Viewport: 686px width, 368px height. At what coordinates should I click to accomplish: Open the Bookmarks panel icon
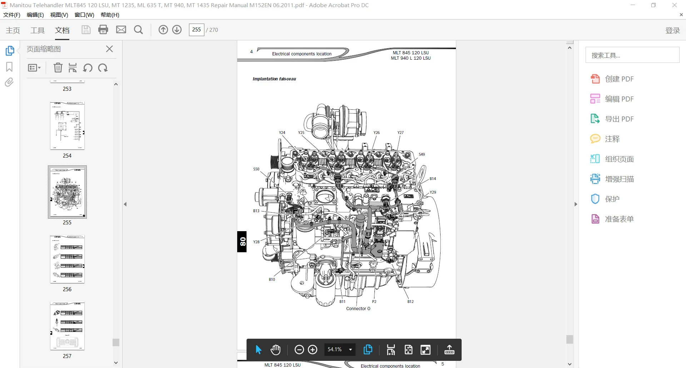pos(9,67)
